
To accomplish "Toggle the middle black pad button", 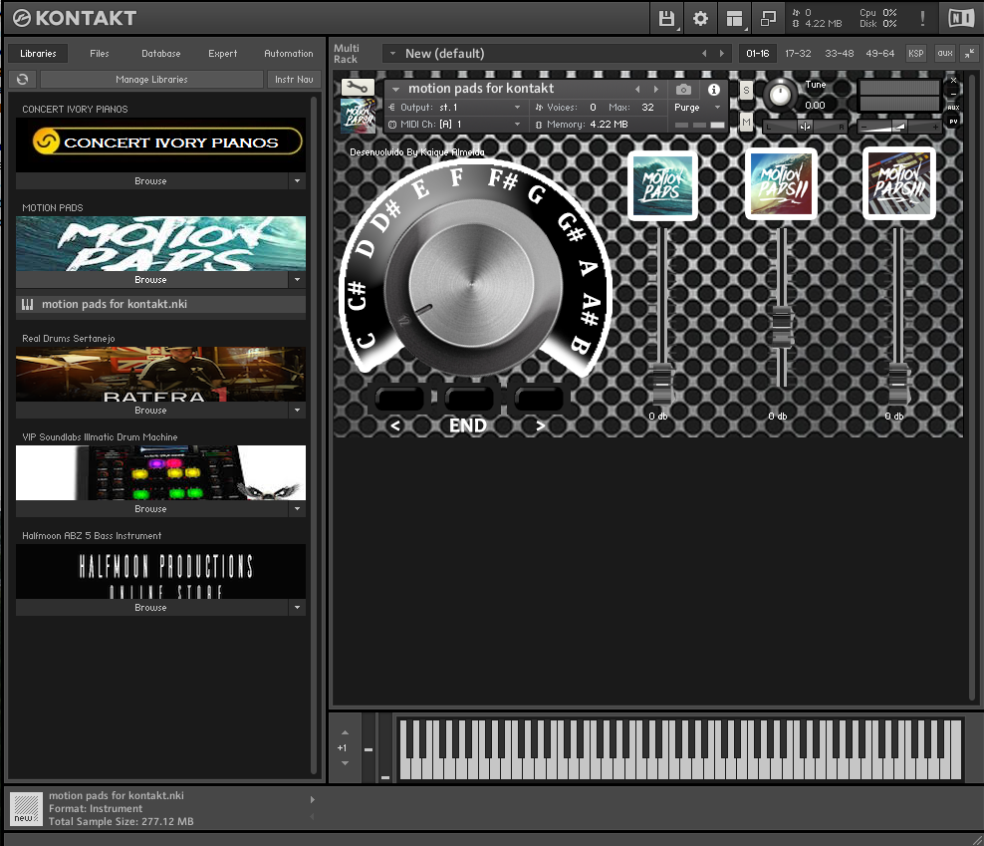I will 469,399.
